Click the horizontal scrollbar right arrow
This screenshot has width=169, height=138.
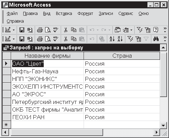click(x=157, y=132)
